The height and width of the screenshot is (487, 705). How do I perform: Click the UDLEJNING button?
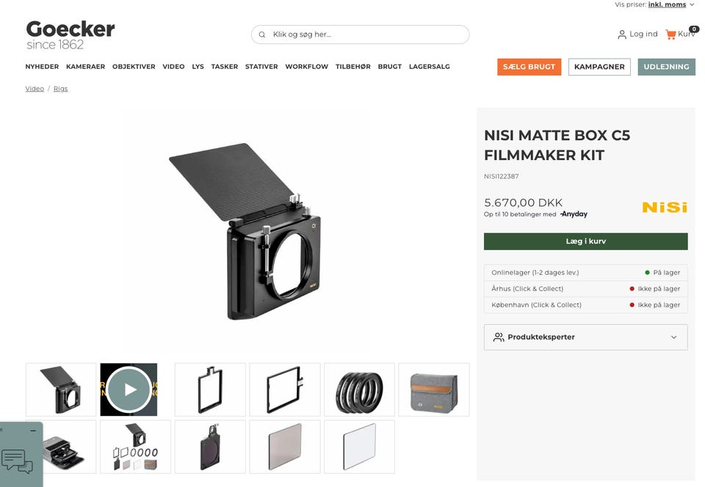click(x=666, y=67)
